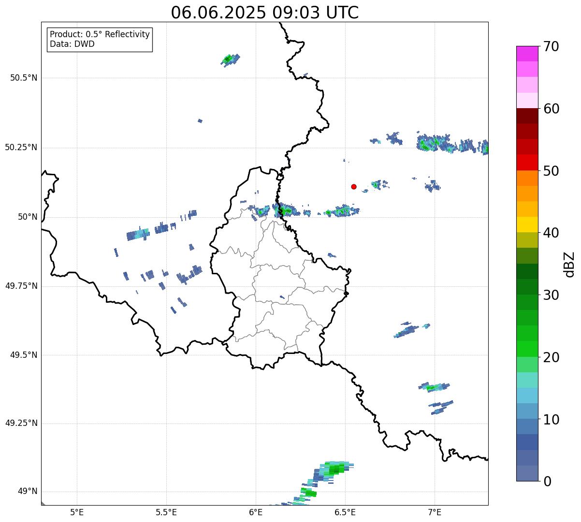Click the dBZ colorbar axis label
The image size is (581, 522).
coord(569,264)
